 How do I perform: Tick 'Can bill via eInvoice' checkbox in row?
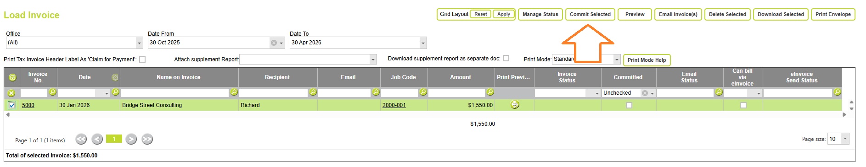[743, 105]
